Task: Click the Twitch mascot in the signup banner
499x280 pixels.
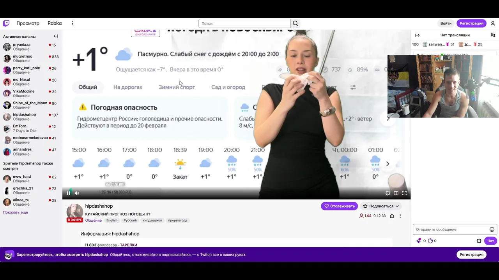Action: 9,255
